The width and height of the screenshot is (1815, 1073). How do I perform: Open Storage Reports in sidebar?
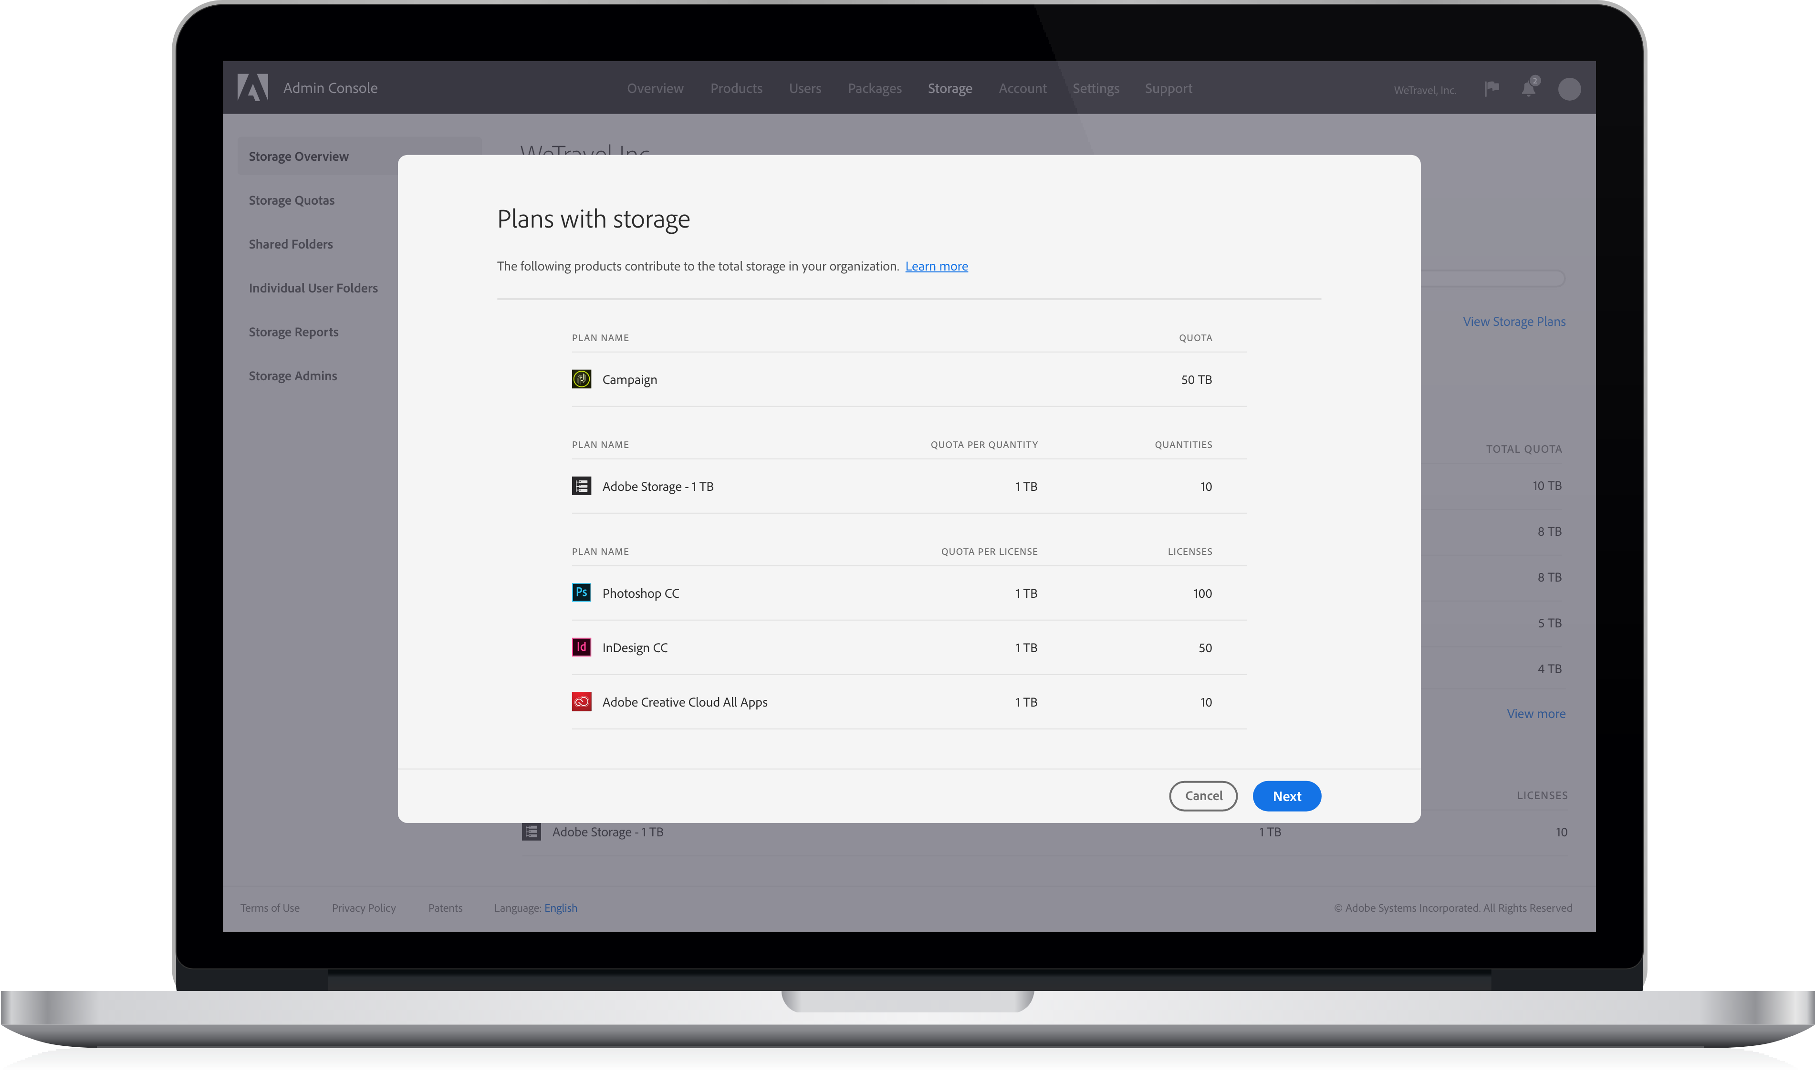tap(293, 332)
